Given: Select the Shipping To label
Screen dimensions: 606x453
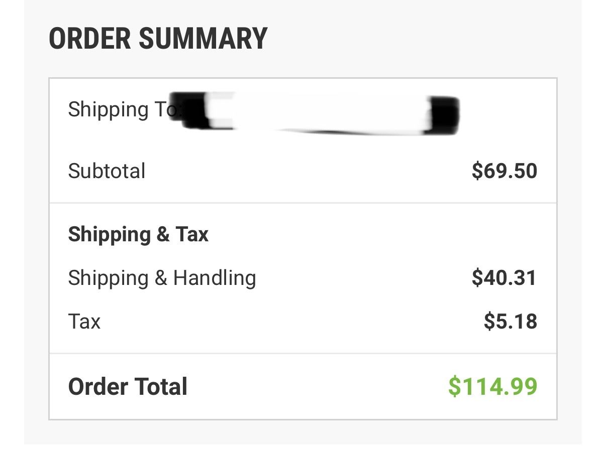Looking at the screenshot, I should tap(121, 109).
